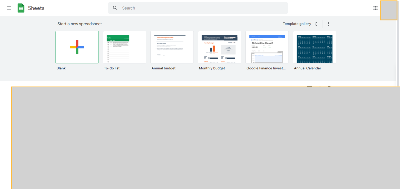The height and width of the screenshot is (189, 400).
Task: Open the To-do list template thumbnail
Action: (x=124, y=47)
